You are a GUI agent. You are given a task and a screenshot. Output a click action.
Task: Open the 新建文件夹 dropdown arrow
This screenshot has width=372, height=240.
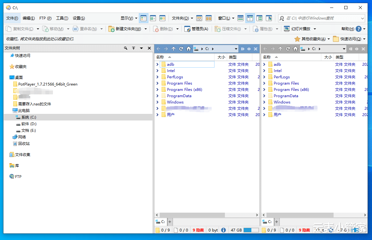(146, 29)
